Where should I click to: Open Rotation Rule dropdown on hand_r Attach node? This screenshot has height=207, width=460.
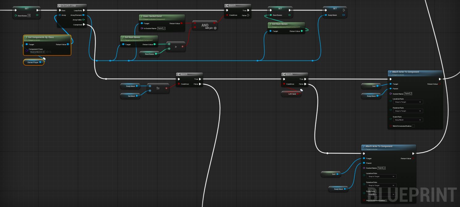(x=381, y=185)
